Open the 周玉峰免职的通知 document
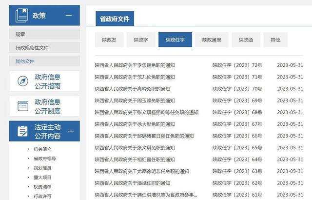The height and width of the screenshot is (200, 312). pyautogui.click(x=135, y=100)
